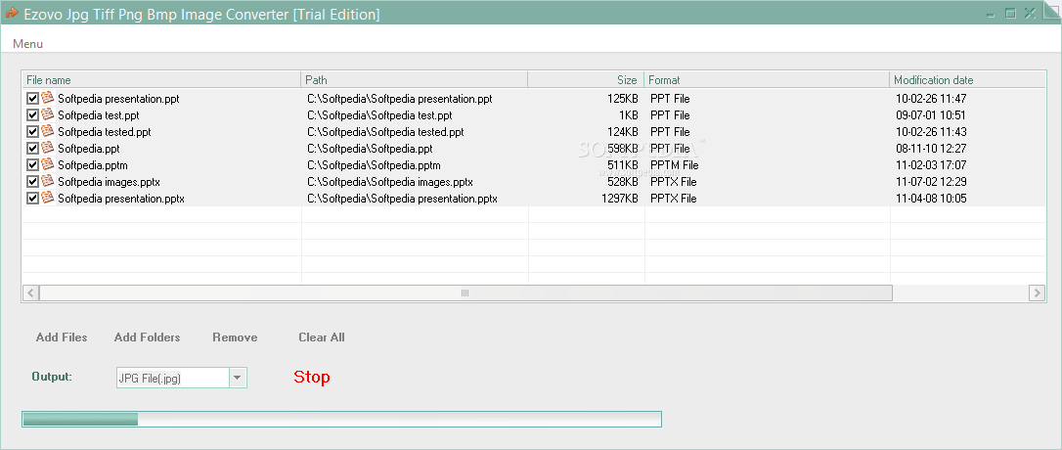
Task: Click the Remove button
Action: [235, 337]
